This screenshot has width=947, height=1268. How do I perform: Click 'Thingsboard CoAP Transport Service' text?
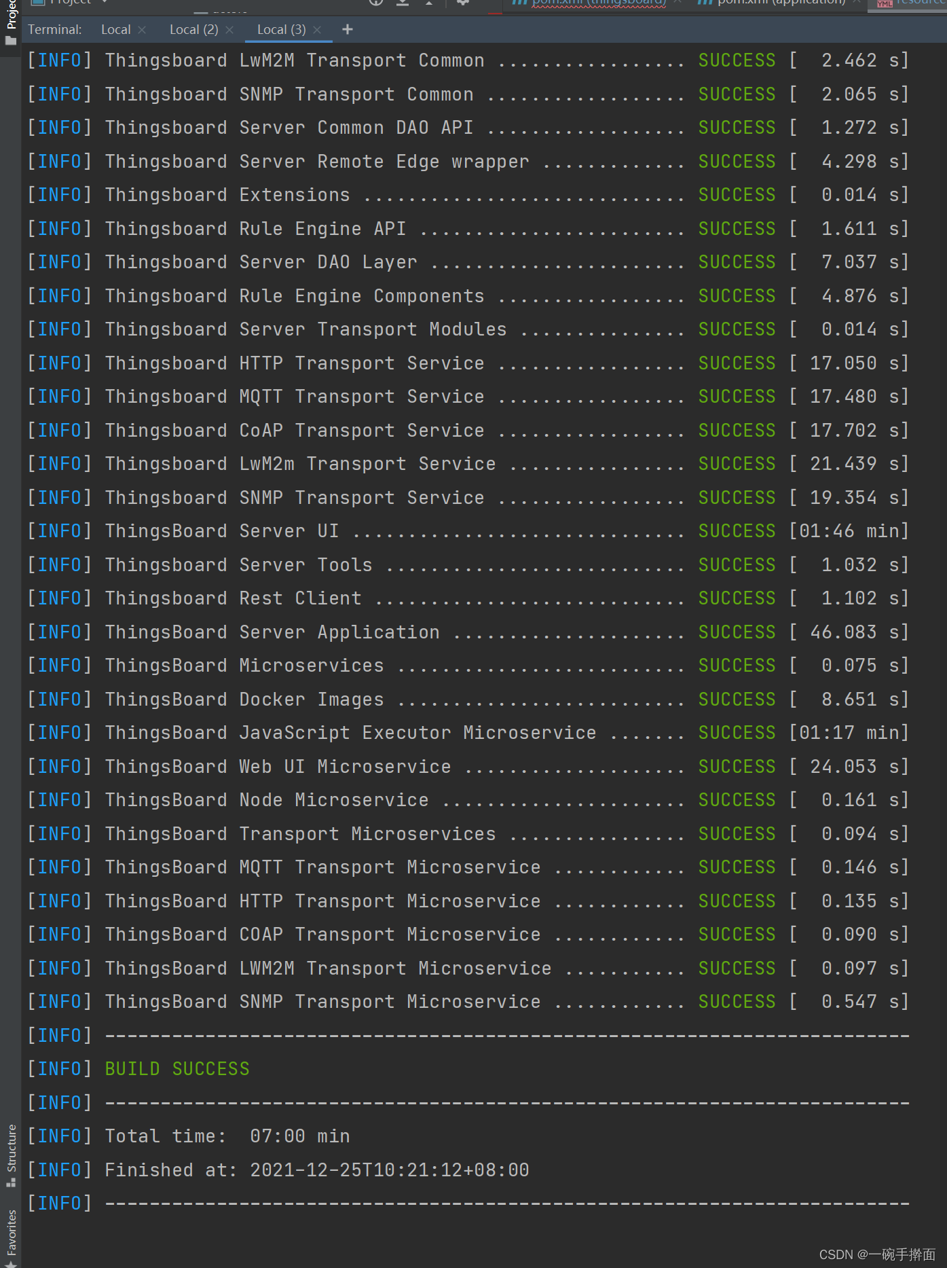pyautogui.click(x=295, y=431)
